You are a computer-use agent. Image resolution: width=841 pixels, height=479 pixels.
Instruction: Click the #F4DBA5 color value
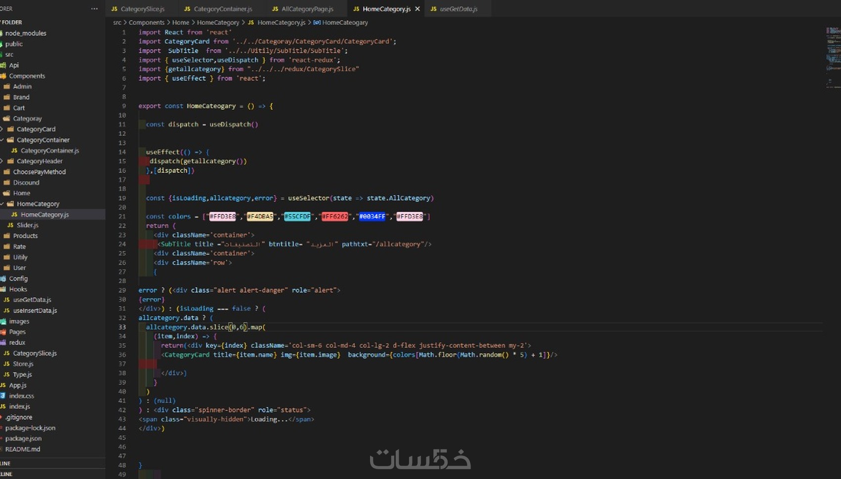(260, 216)
